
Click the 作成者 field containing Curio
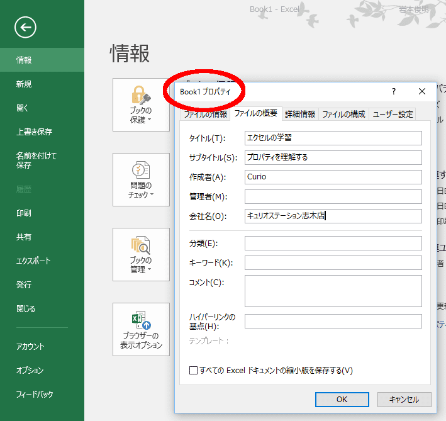tap(333, 177)
